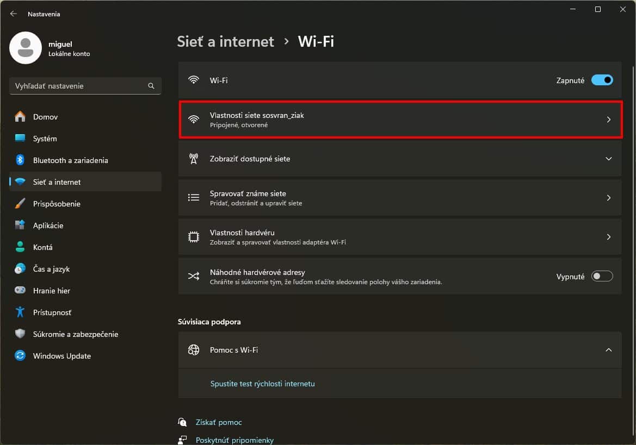Click the Hranie hier gamepad icon
636x445 pixels.
[20, 290]
